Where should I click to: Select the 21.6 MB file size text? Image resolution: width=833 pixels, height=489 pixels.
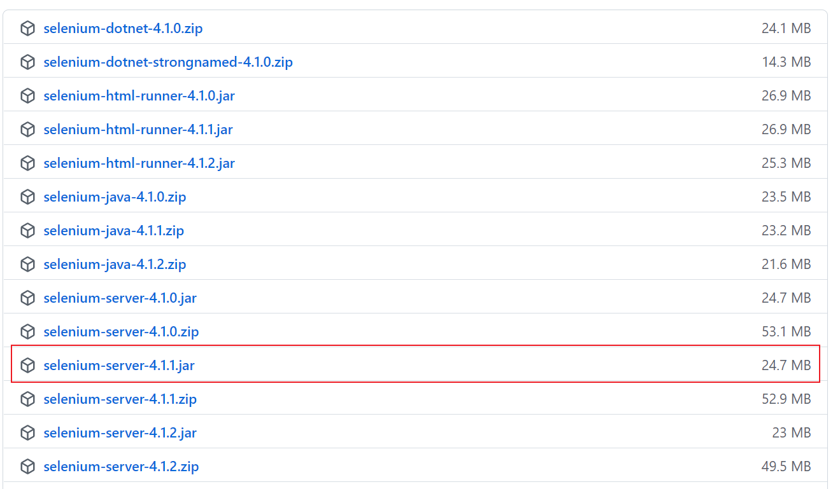coord(786,265)
